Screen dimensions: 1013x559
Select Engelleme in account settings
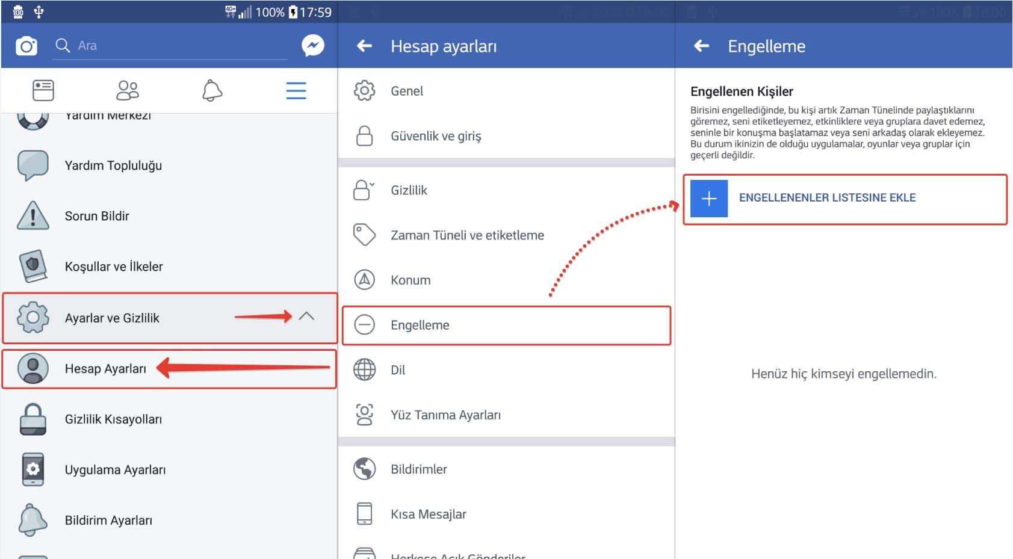point(420,326)
